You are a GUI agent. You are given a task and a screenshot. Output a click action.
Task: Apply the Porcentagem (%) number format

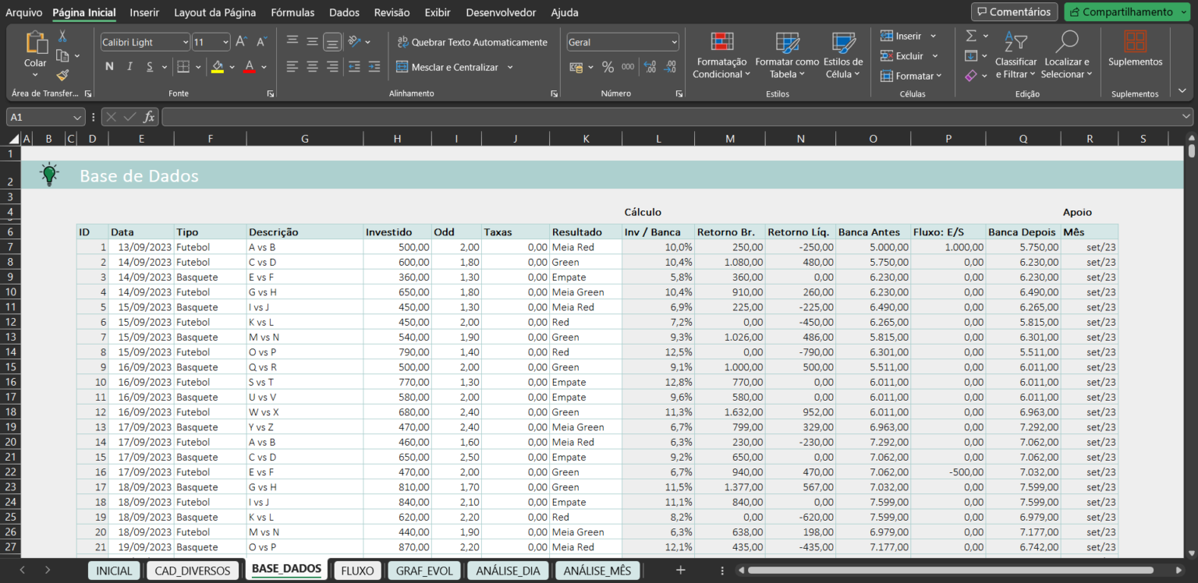[x=608, y=67]
